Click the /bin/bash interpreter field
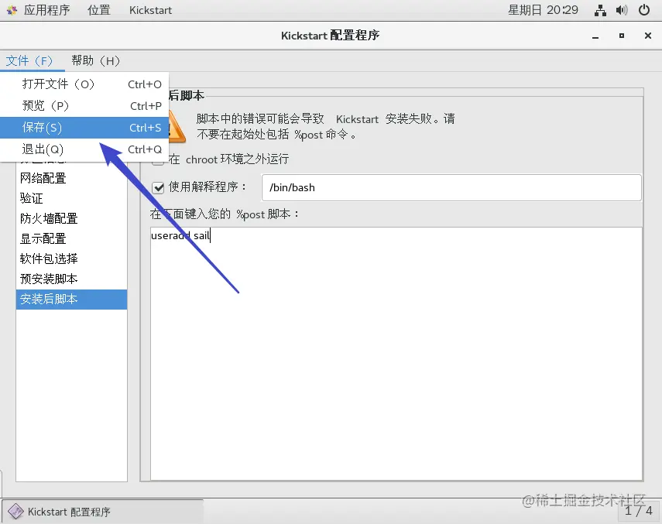The width and height of the screenshot is (662, 524). point(451,187)
